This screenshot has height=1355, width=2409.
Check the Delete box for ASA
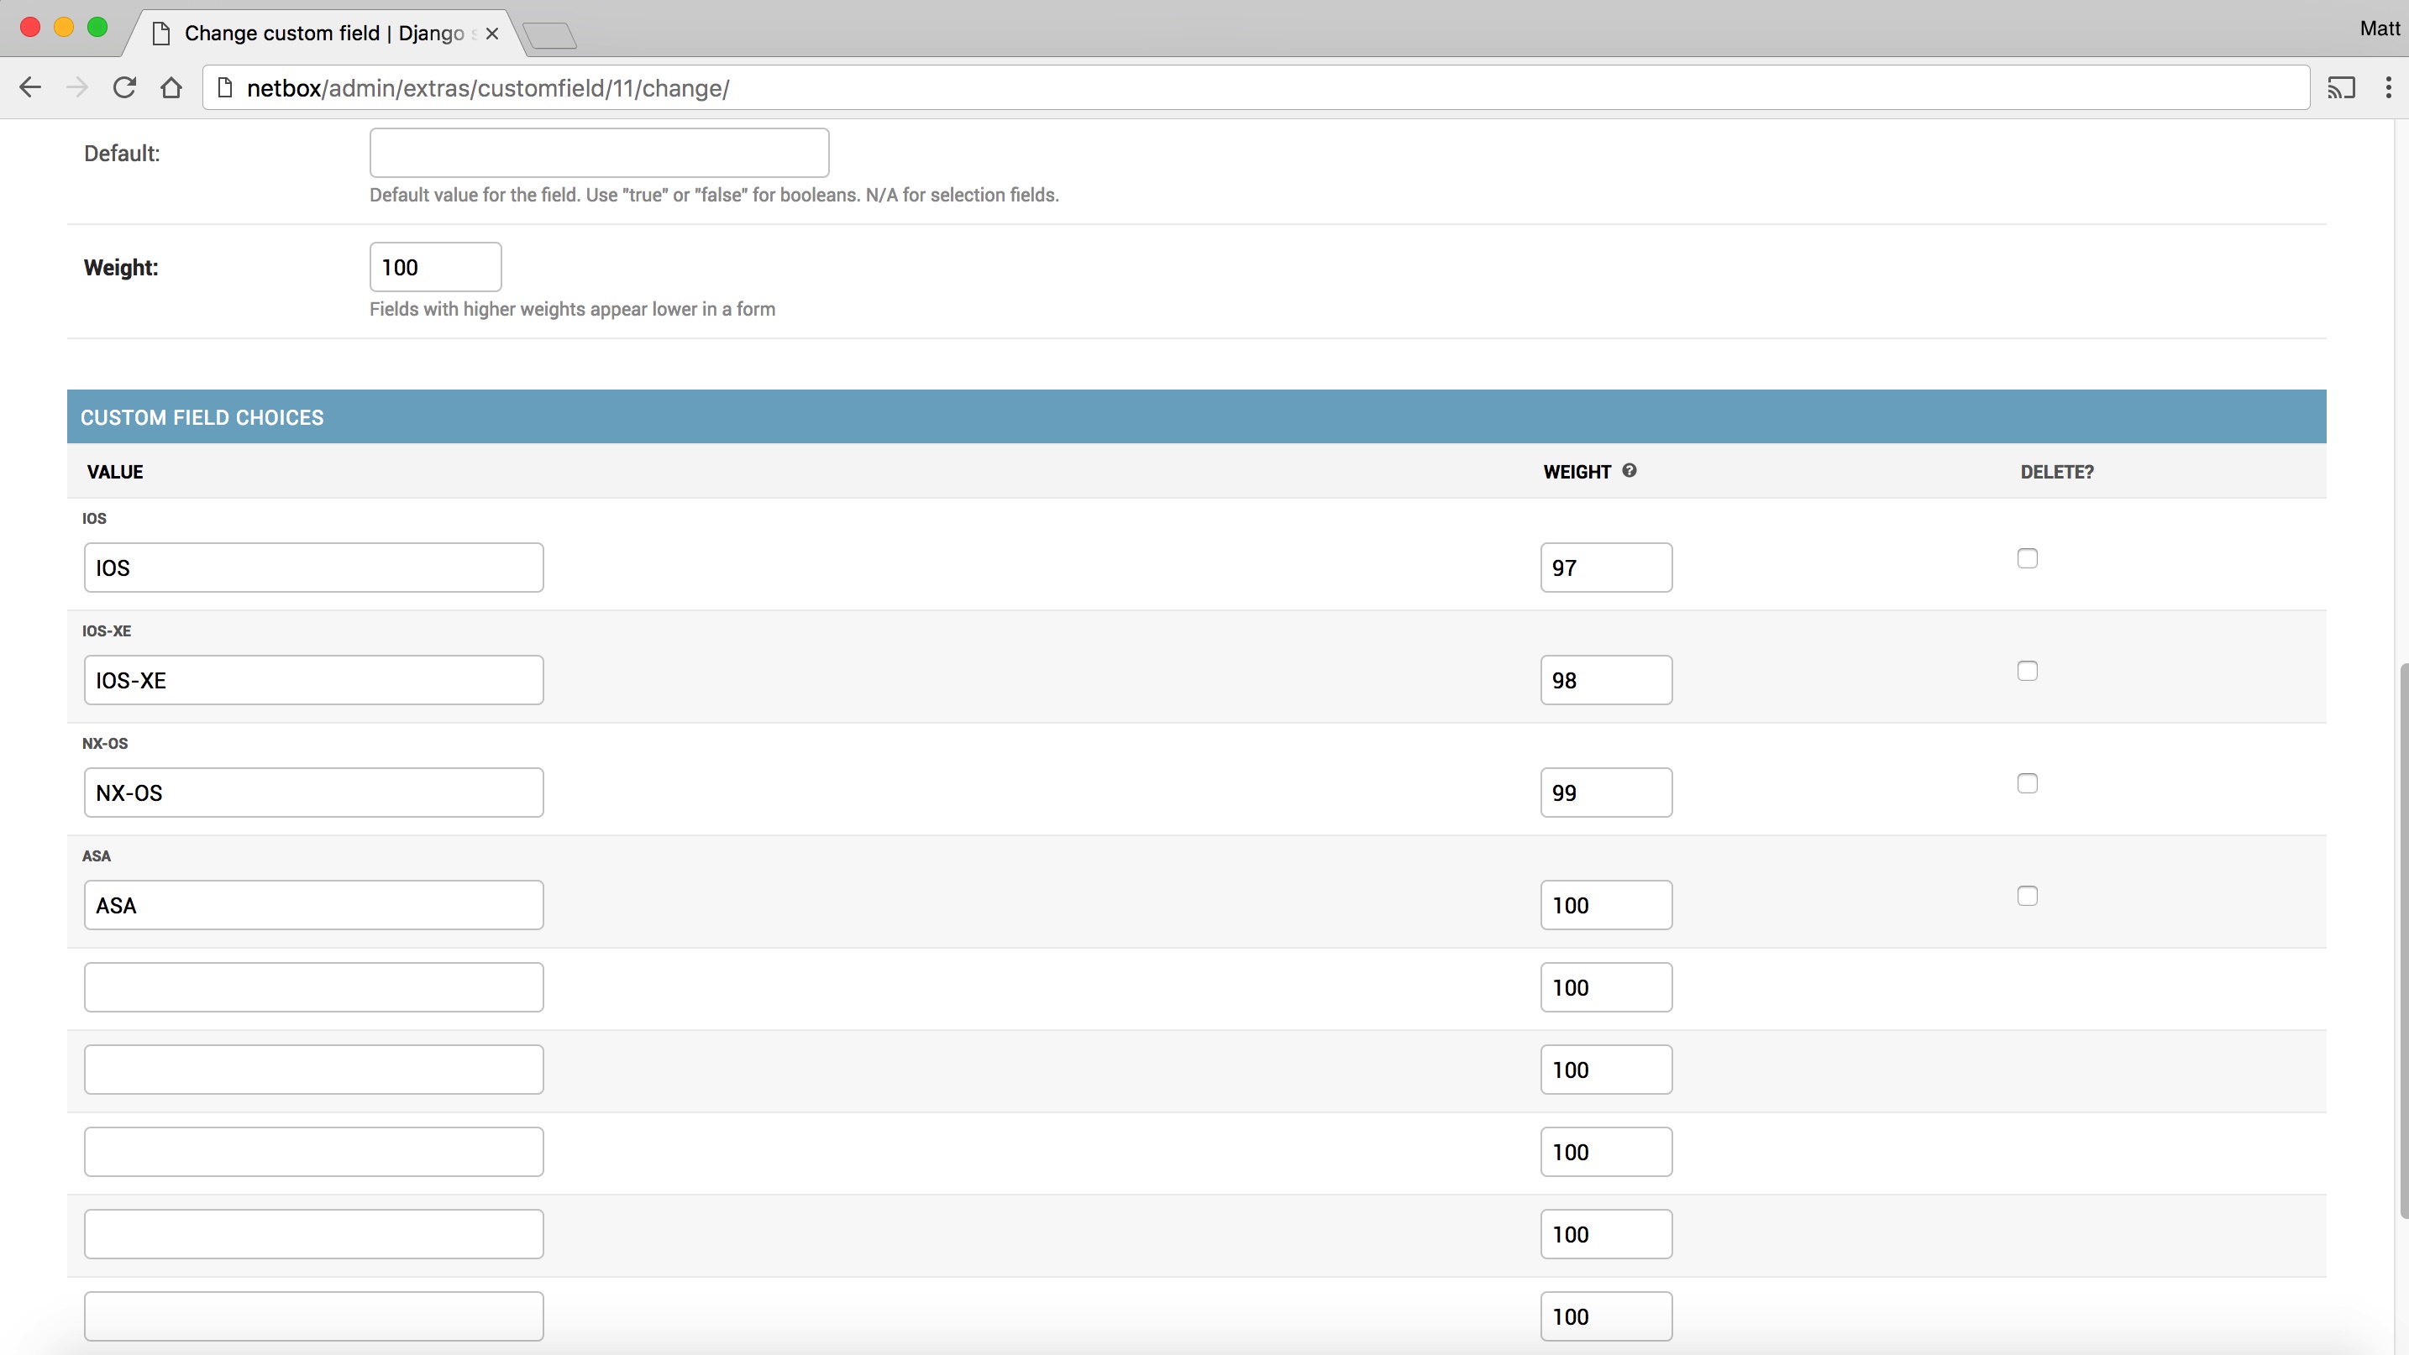click(x=2028, y=896)
